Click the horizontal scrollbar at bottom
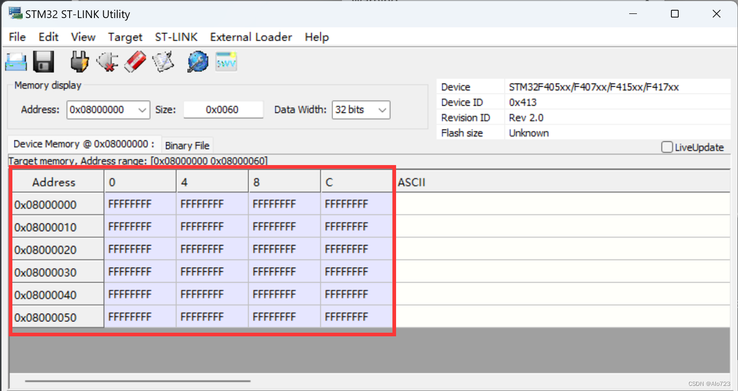Screen dimensions: 738x391 coord(137,381)
